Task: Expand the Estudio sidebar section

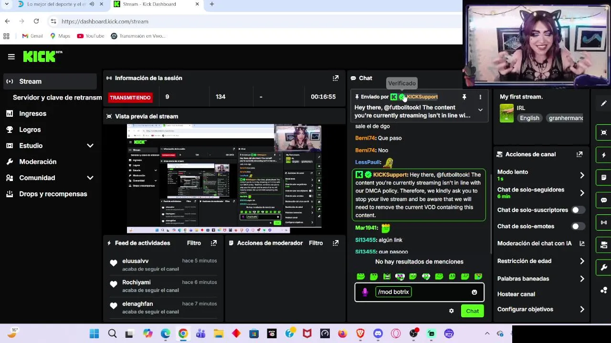Action: point(90,146)
